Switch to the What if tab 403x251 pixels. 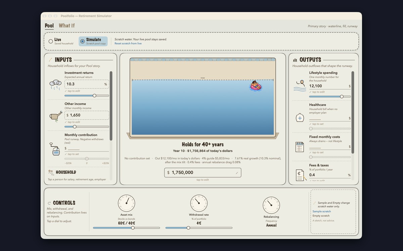(x=67, y=26)
